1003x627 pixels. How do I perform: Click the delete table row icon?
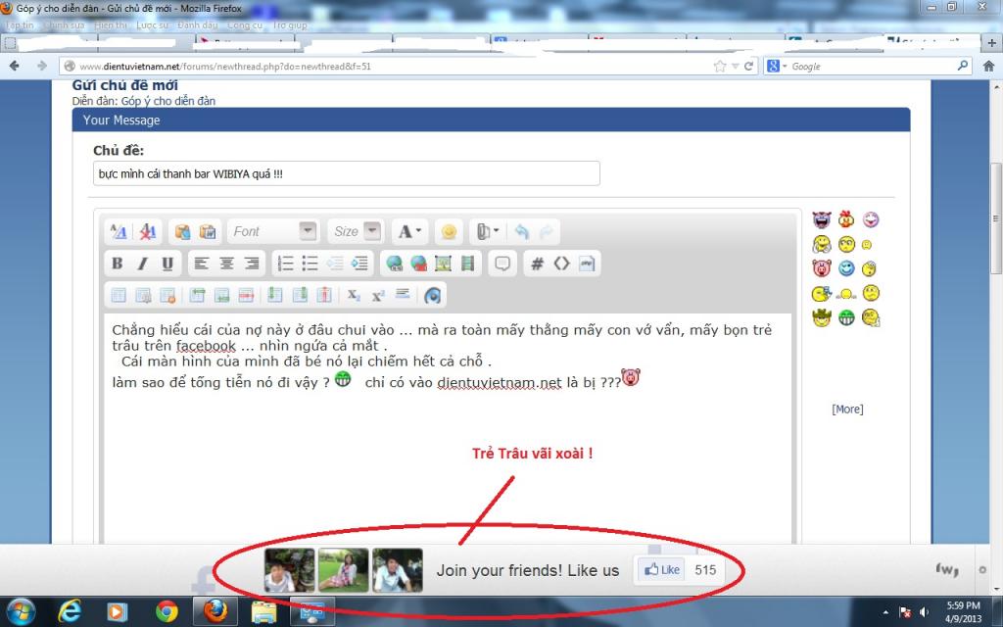pos(246,295)
